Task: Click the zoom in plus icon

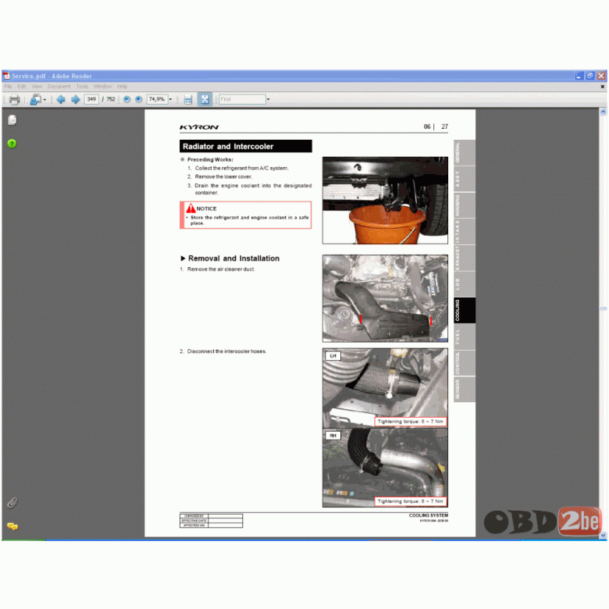Action: pyautogui.click(x=139, y=99)
